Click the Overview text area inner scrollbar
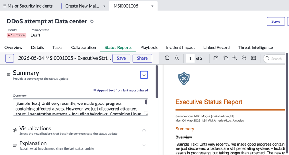The height and width of the screenshot is (155, 289). (x=146, y=102)
